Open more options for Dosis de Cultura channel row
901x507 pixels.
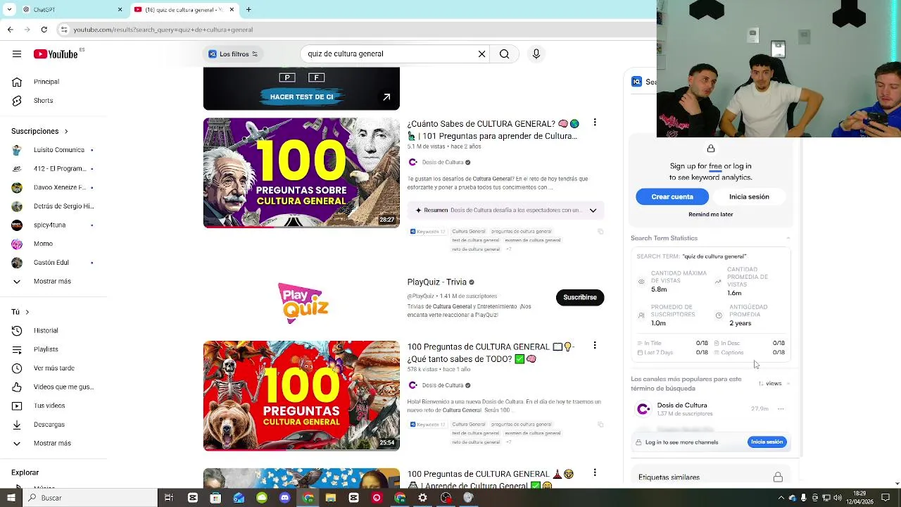pos(781,409)
